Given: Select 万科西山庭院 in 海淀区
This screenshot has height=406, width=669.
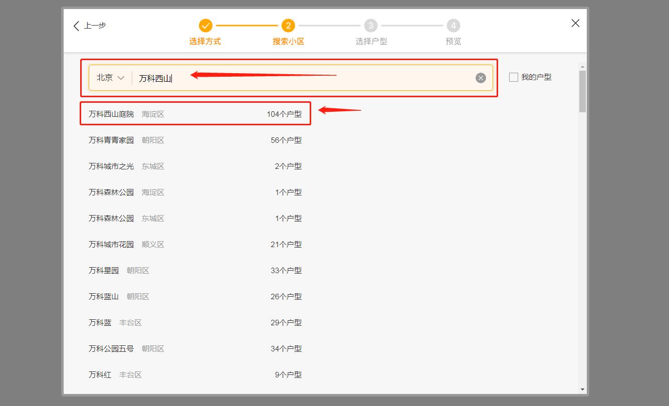Looking at the screenshot, I should click(195, 114).
